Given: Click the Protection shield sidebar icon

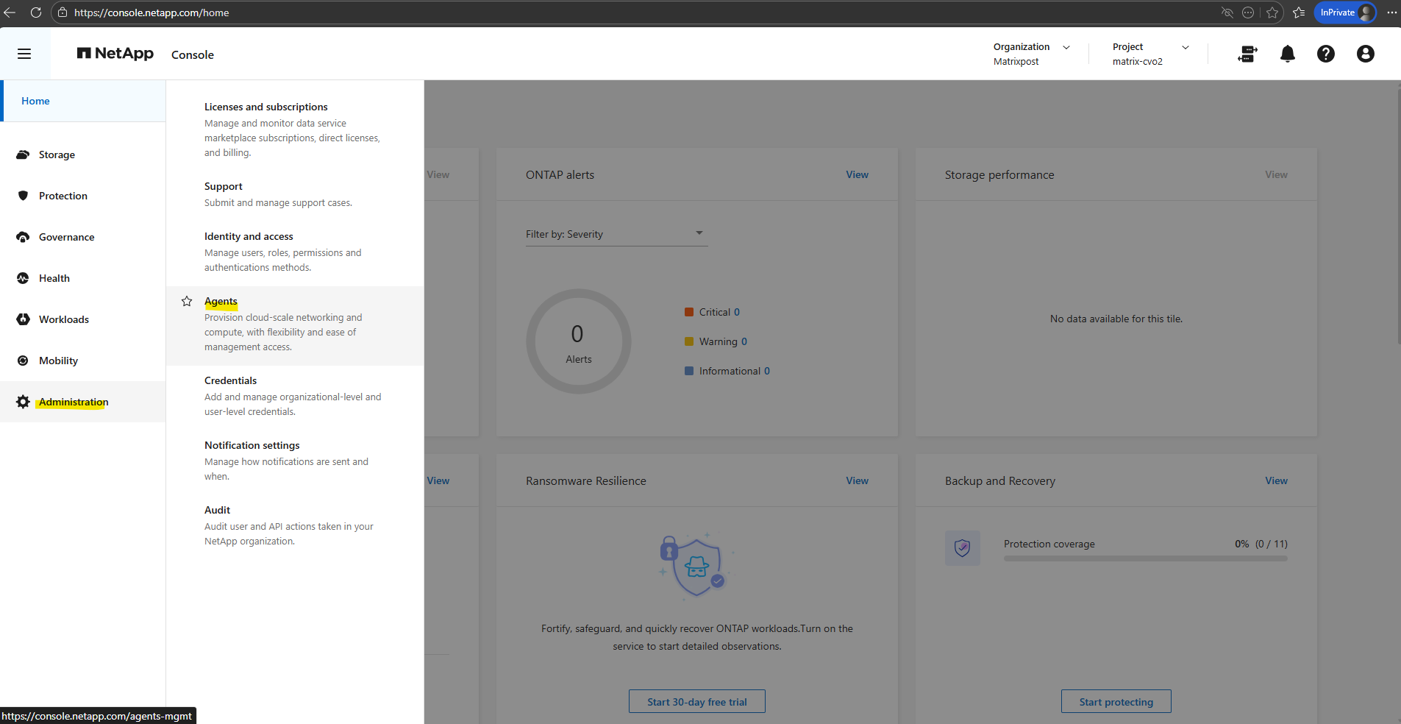Looking at the screenshot, I should click(24, 196).
